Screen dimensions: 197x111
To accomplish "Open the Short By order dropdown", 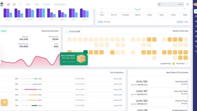I will tap(100, 22).
